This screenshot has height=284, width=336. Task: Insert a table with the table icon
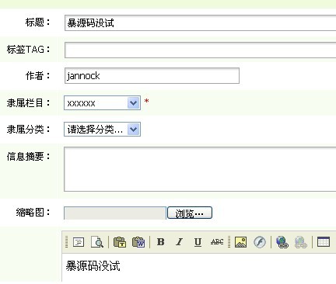coord(324,242)
